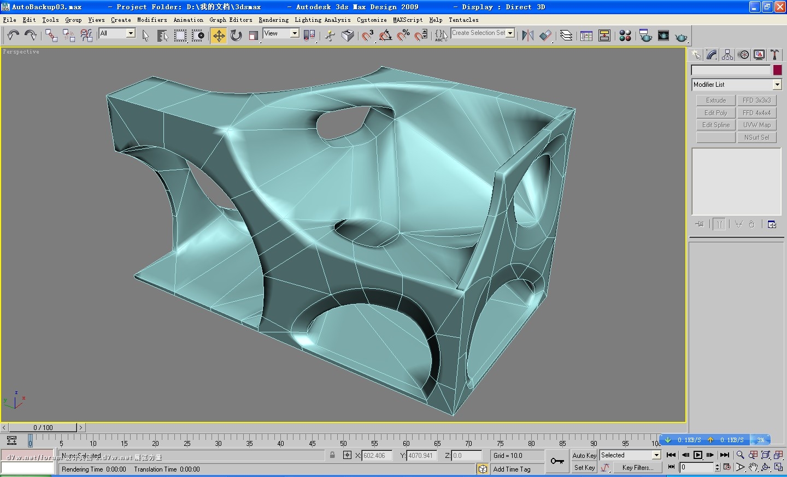Switch to the Hierarchy panel tab
The image size is (787, 477).
[x=727, y=55]
